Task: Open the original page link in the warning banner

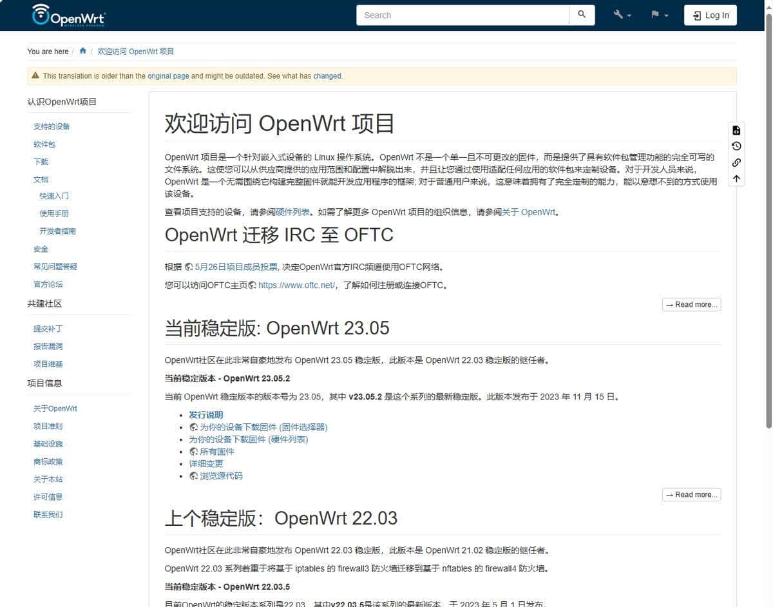Action: click(x=169, y=75)
